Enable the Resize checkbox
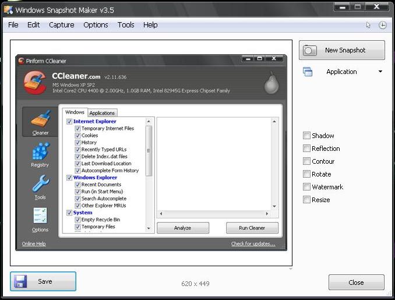The height and width of the screenshot is (300, 395). click(306, 200)
